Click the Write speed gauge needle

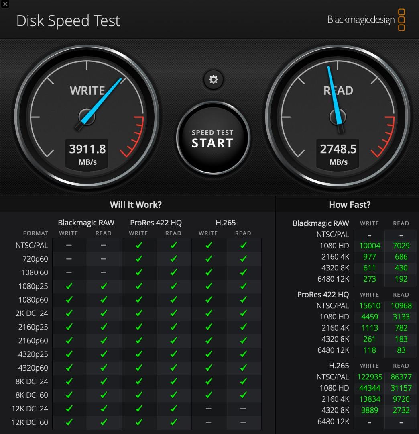[102, 100]
